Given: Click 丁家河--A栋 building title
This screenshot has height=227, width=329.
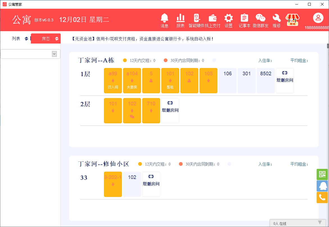Looking at the screenshot, I should point(96,60).
